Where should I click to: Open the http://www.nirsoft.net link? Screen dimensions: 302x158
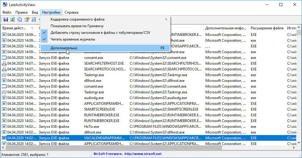(143, 154)
